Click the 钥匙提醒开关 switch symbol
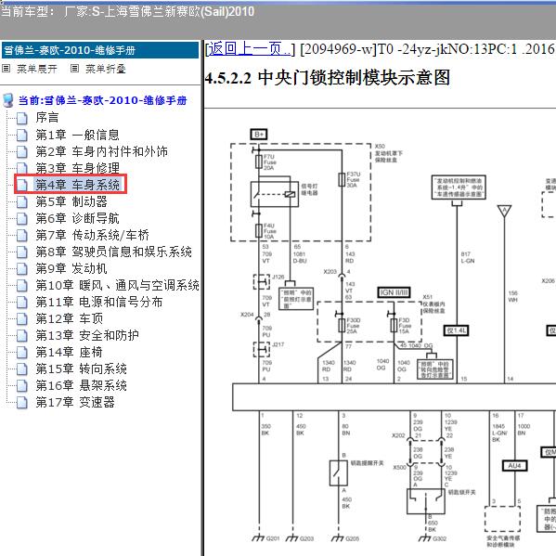The image size is (556, 556). point(338,473)
